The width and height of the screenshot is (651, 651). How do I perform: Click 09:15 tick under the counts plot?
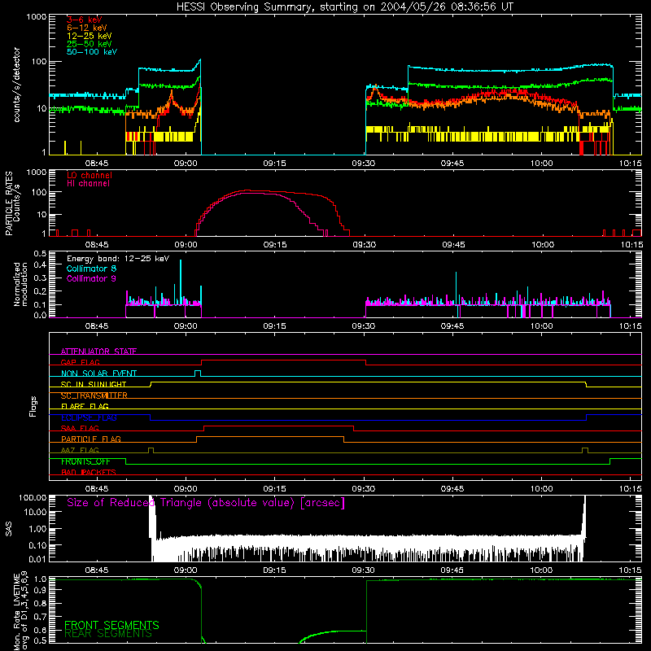(274, 164)
